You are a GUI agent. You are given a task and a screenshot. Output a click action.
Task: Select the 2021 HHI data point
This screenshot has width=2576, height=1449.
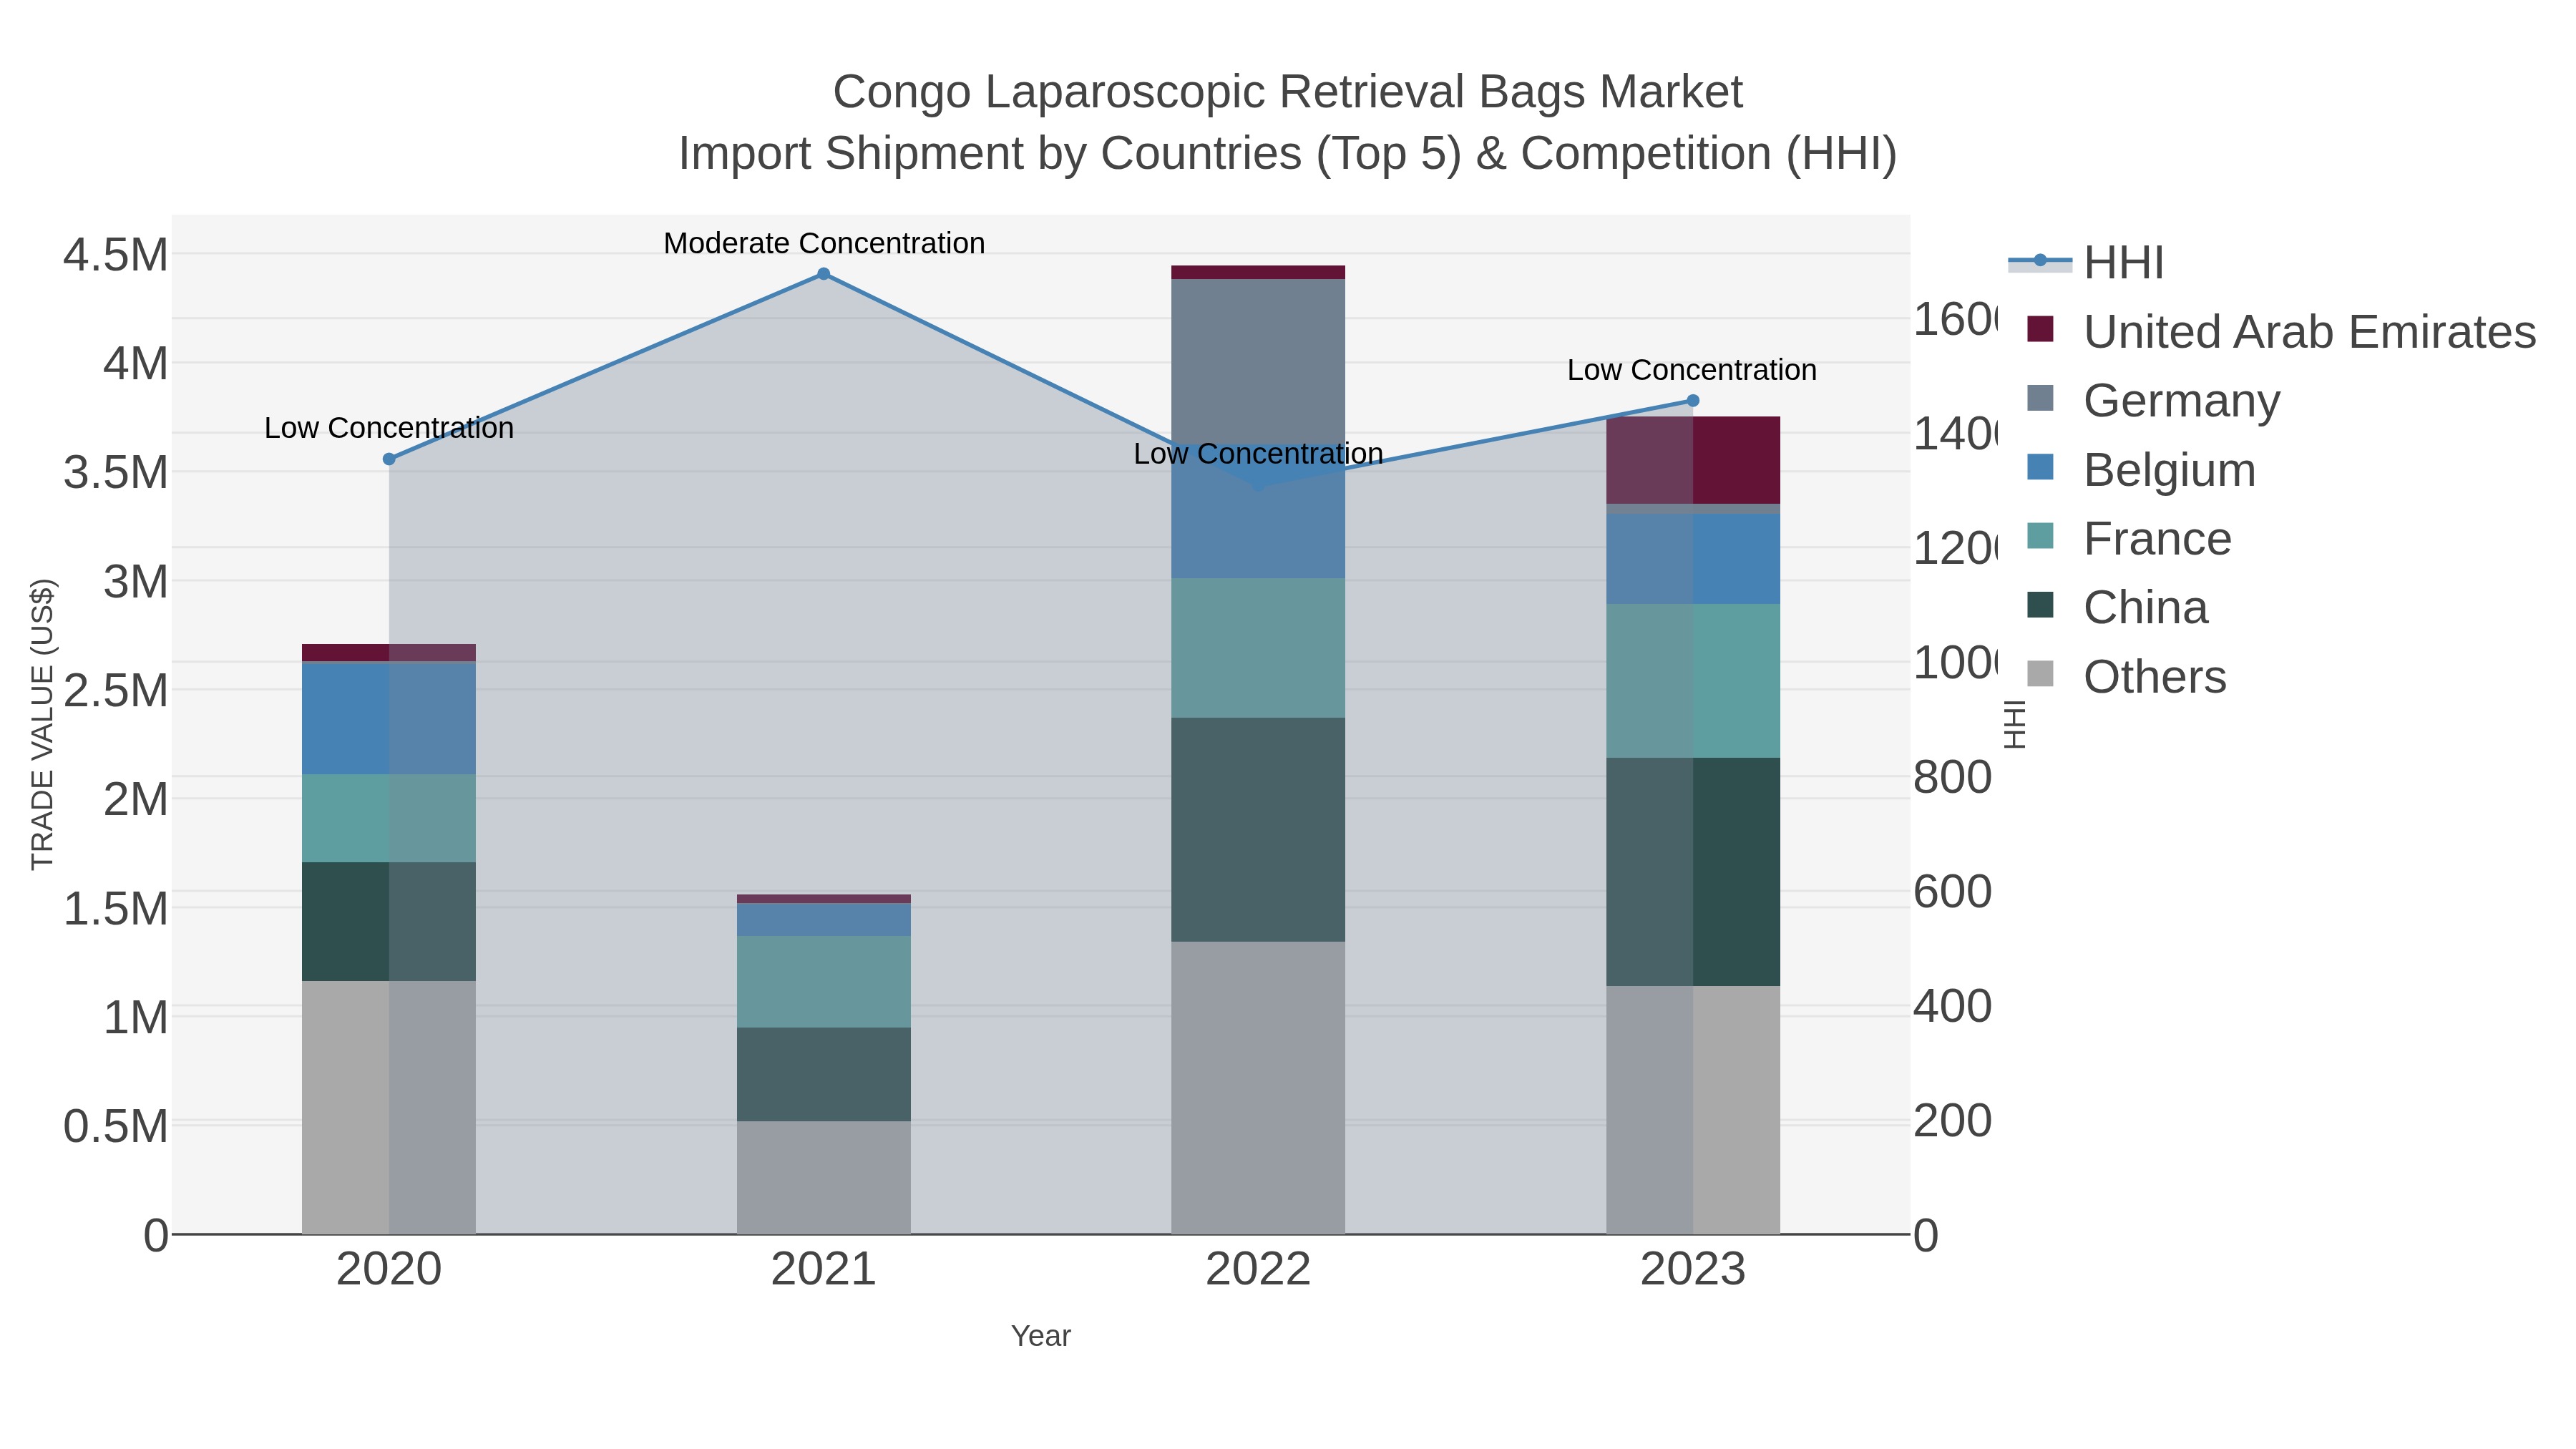click(823, 274)
